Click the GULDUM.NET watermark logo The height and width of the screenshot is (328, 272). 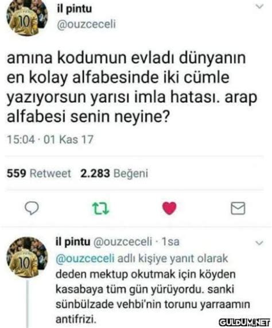point(244,322)
